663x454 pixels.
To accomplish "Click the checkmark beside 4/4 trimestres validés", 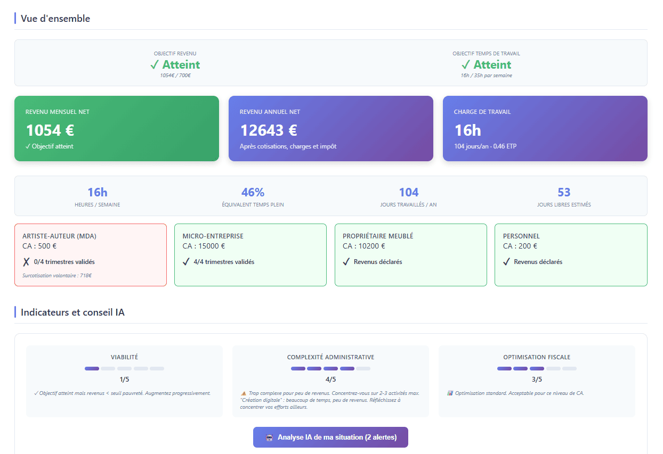I will [x=186, y=262].
